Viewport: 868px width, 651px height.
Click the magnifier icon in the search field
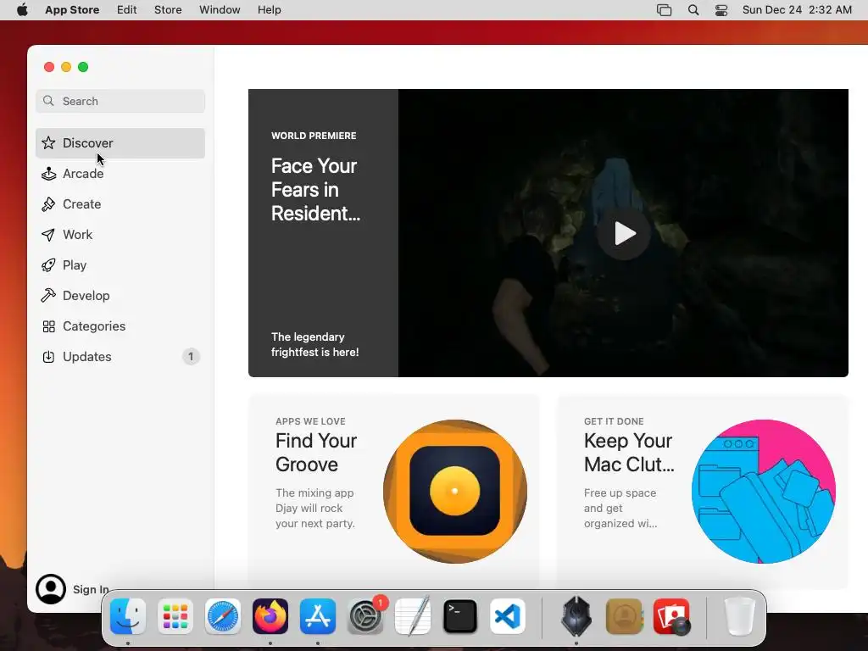point(48,101)
